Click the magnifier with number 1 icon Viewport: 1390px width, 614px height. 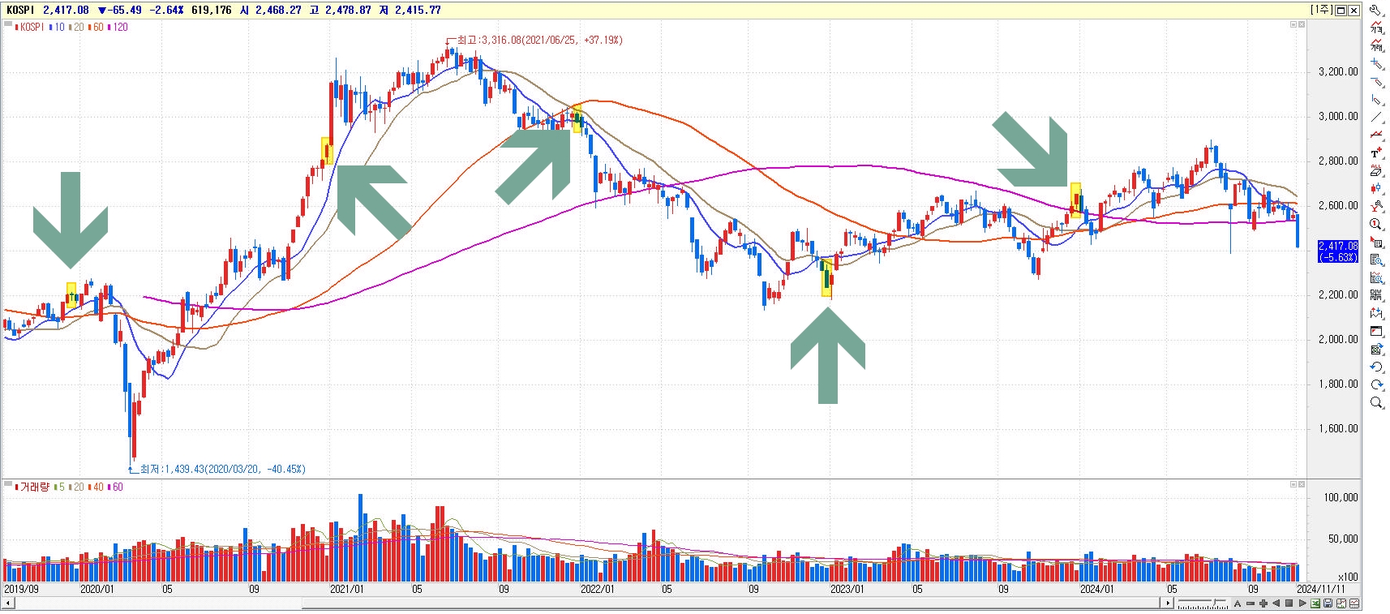coord(1376,223)
